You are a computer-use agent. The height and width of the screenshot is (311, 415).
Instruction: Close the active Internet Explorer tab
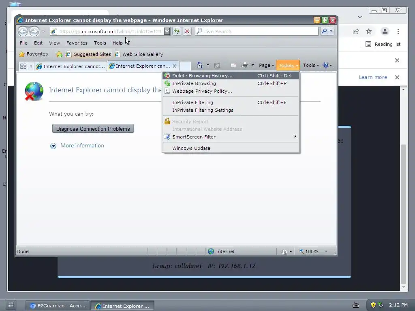tap(174, 66)
